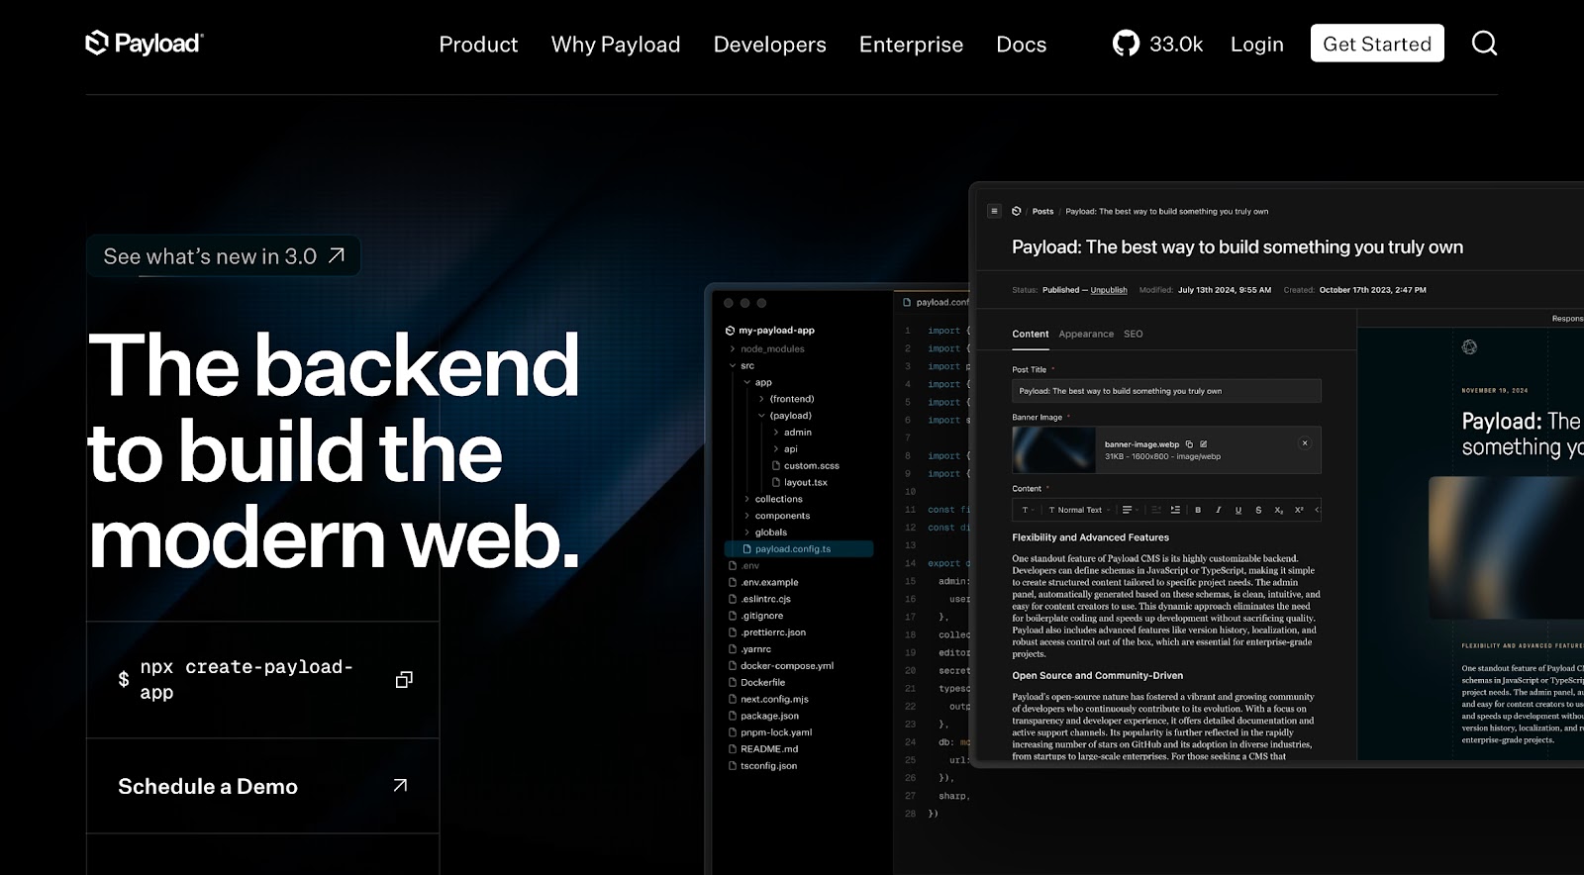Switch to the SEO tab
The height and width of the screenshot is (875, 1584).
pyautogui.click(x=1134, y=334)
